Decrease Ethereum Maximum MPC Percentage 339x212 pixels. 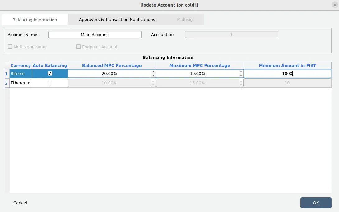point(241,85)
